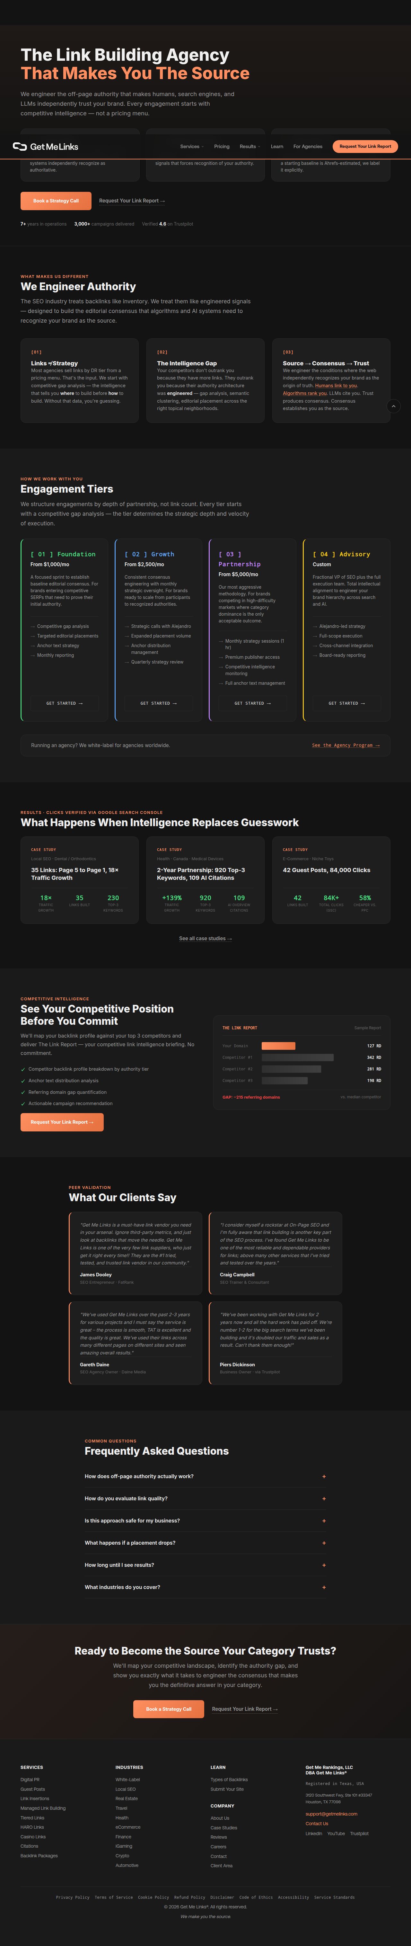Click the support@getmelinks.com email link
The image size is (411, 1946).
coord(332,1814)
